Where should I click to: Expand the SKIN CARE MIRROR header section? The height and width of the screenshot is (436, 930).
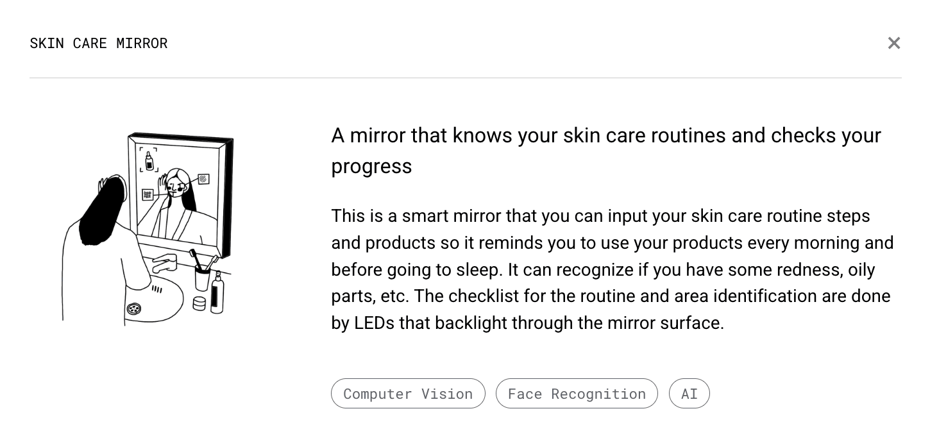click(x=99, y=43)
